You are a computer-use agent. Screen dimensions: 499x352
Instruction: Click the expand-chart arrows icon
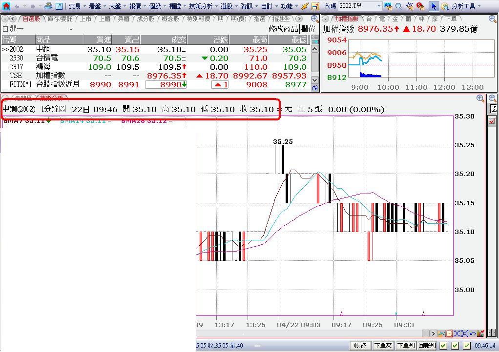point(465,333)
